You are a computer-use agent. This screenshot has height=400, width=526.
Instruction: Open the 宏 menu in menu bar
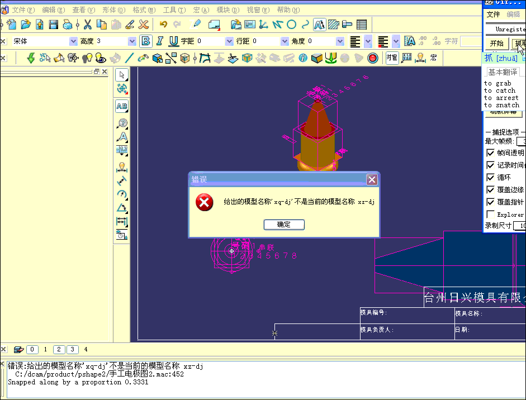pos(201,10)
